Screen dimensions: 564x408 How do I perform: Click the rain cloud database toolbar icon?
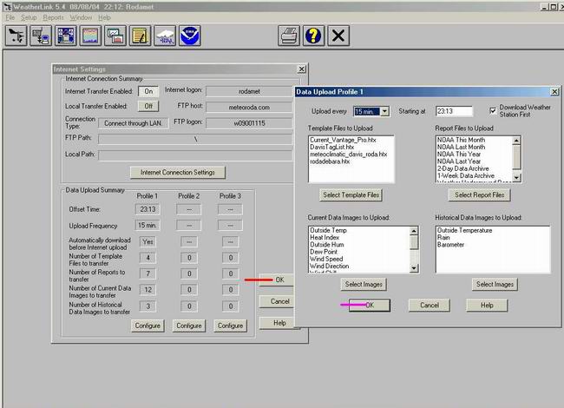point(165,36)
